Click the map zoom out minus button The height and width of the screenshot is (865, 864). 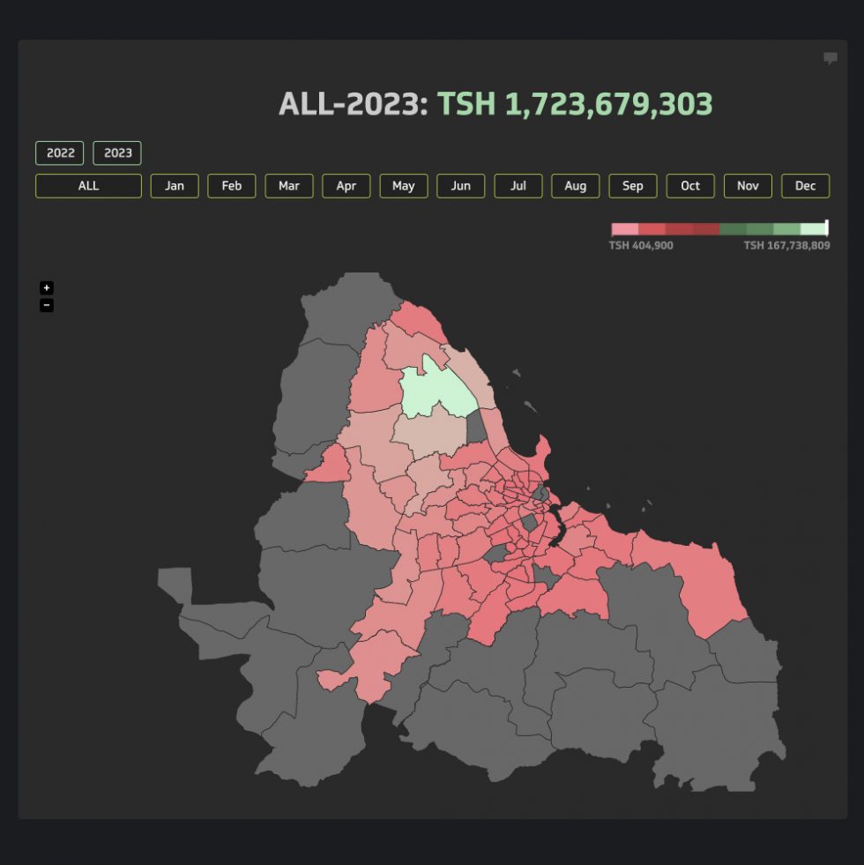pos(47,305)
